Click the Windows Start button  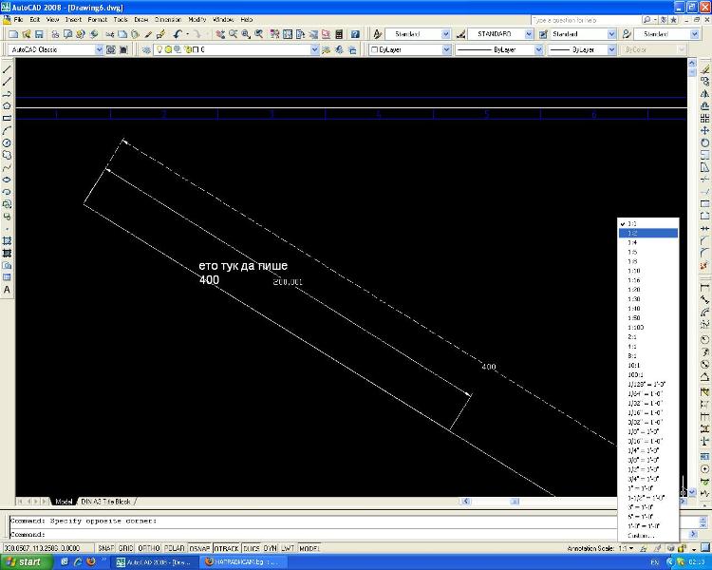24,562
